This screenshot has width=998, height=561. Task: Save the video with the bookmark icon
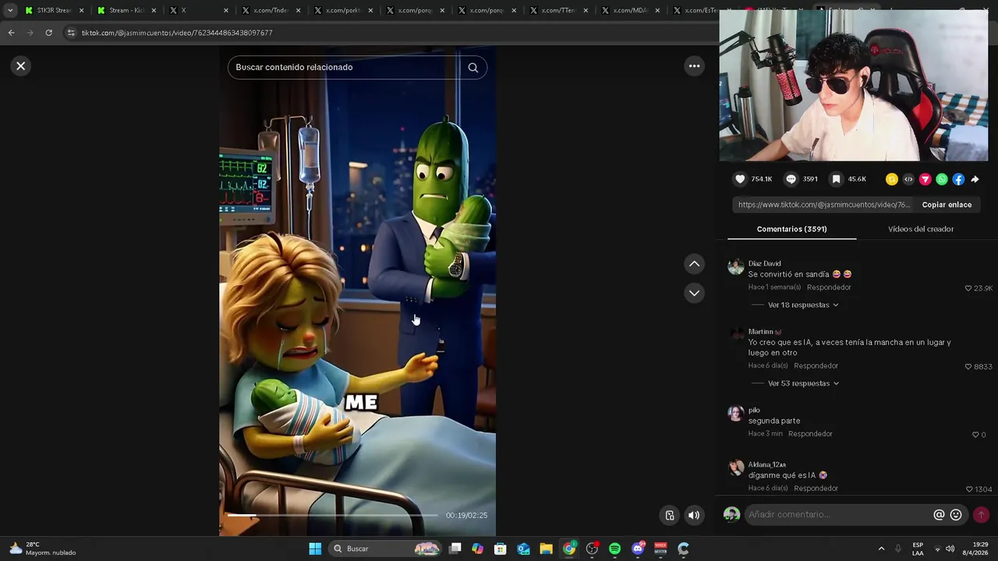pyautogui.click(x=836, y=179)
